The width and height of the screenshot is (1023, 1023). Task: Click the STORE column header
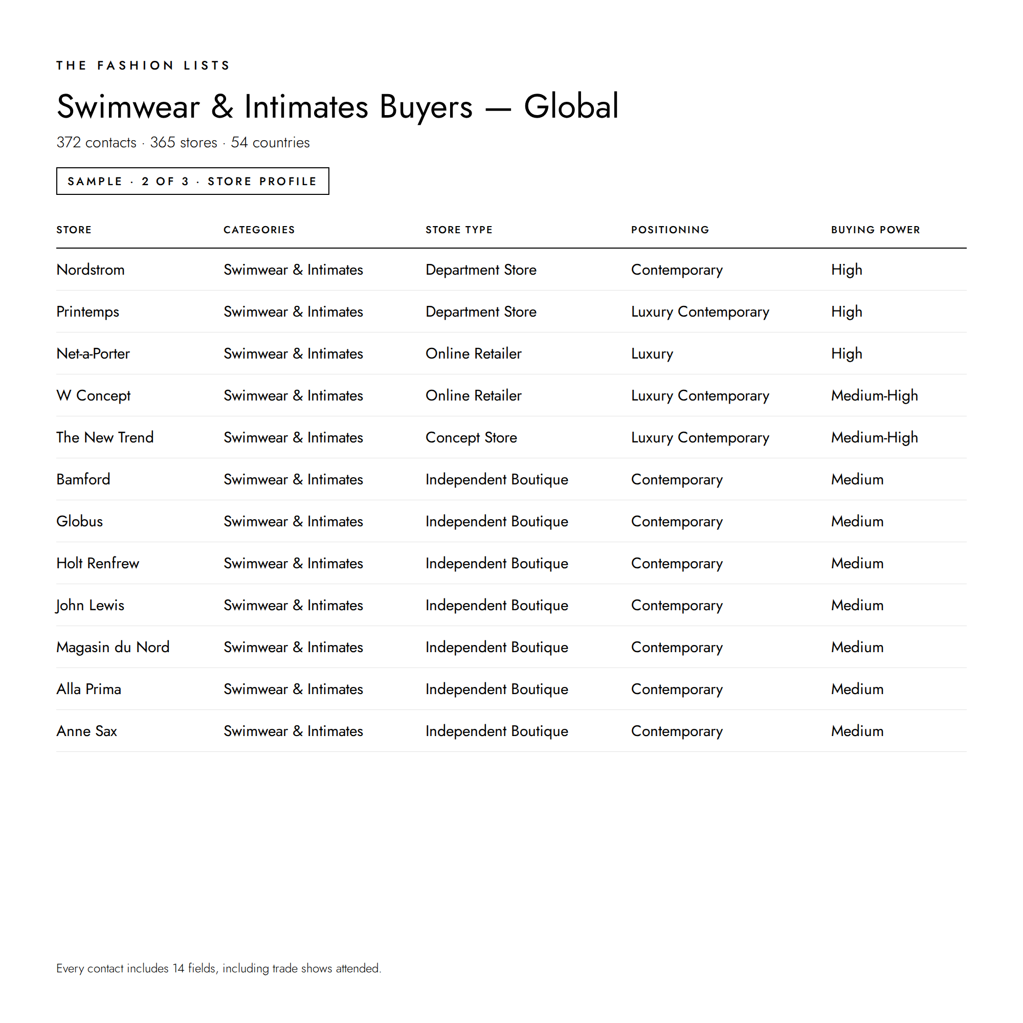(x=74, y=230)
